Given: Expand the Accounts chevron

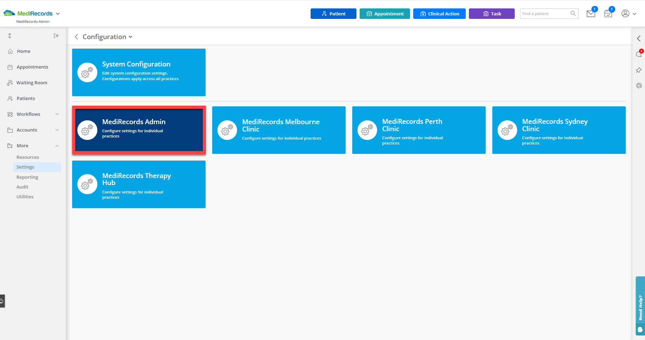Looking at the screenshot, I should click(57, 130).
